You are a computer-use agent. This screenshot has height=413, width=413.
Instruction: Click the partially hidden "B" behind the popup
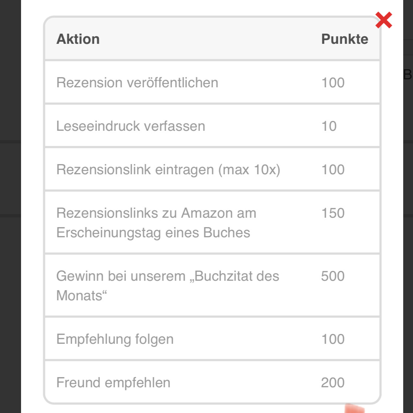[408, 74]
